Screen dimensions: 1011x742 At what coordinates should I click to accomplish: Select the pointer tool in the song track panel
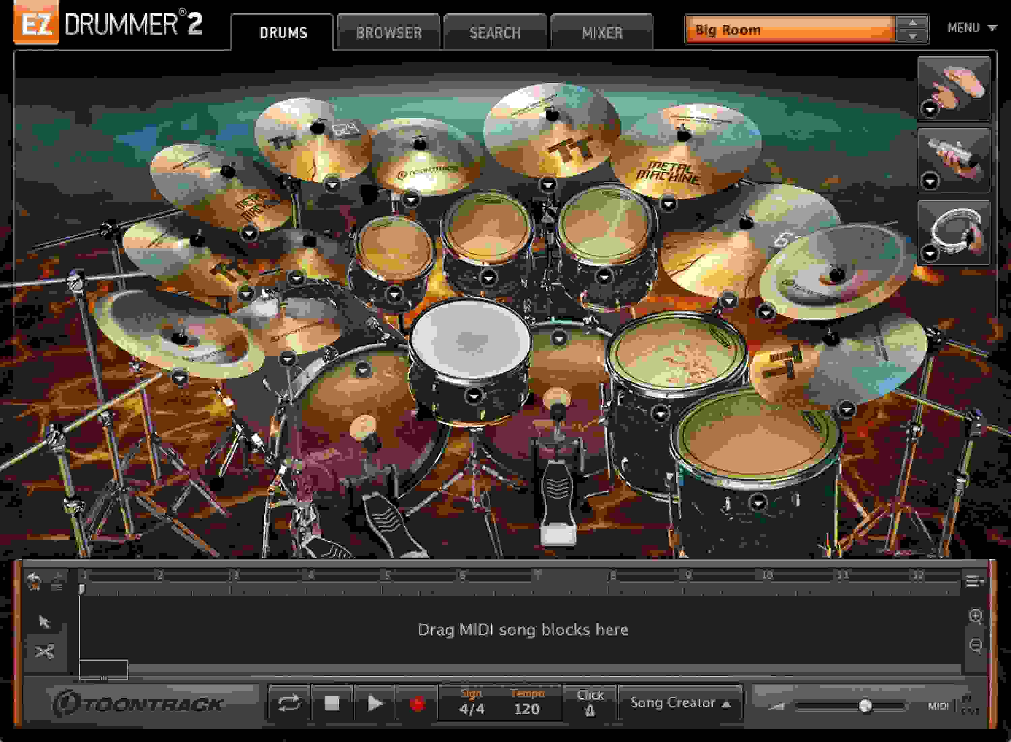pyautogui.click(x=44, y=622)
